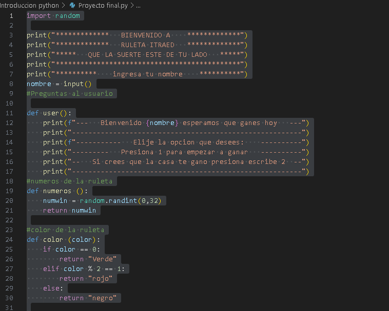
Task: Click 'return "negro"' on line 30
Action: click(x=88, y=298)
